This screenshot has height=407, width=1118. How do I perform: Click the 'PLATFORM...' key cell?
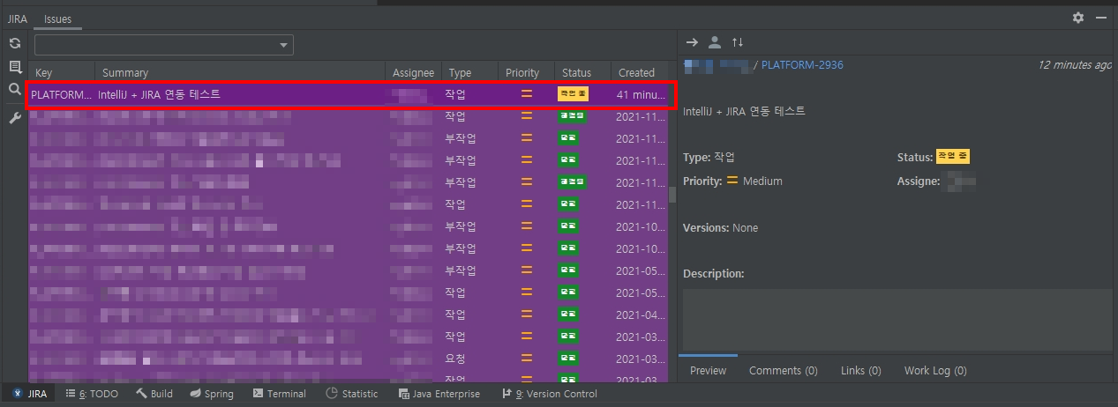pyautogui.click(x=61, y=94)
